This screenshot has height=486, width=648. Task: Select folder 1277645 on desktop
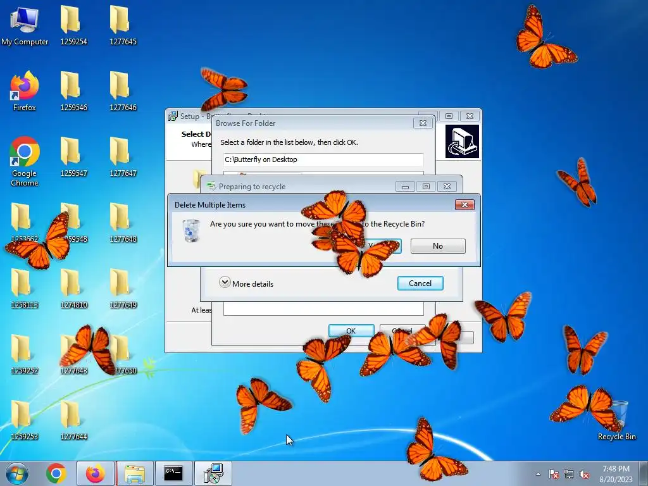(x=123, y=25)
